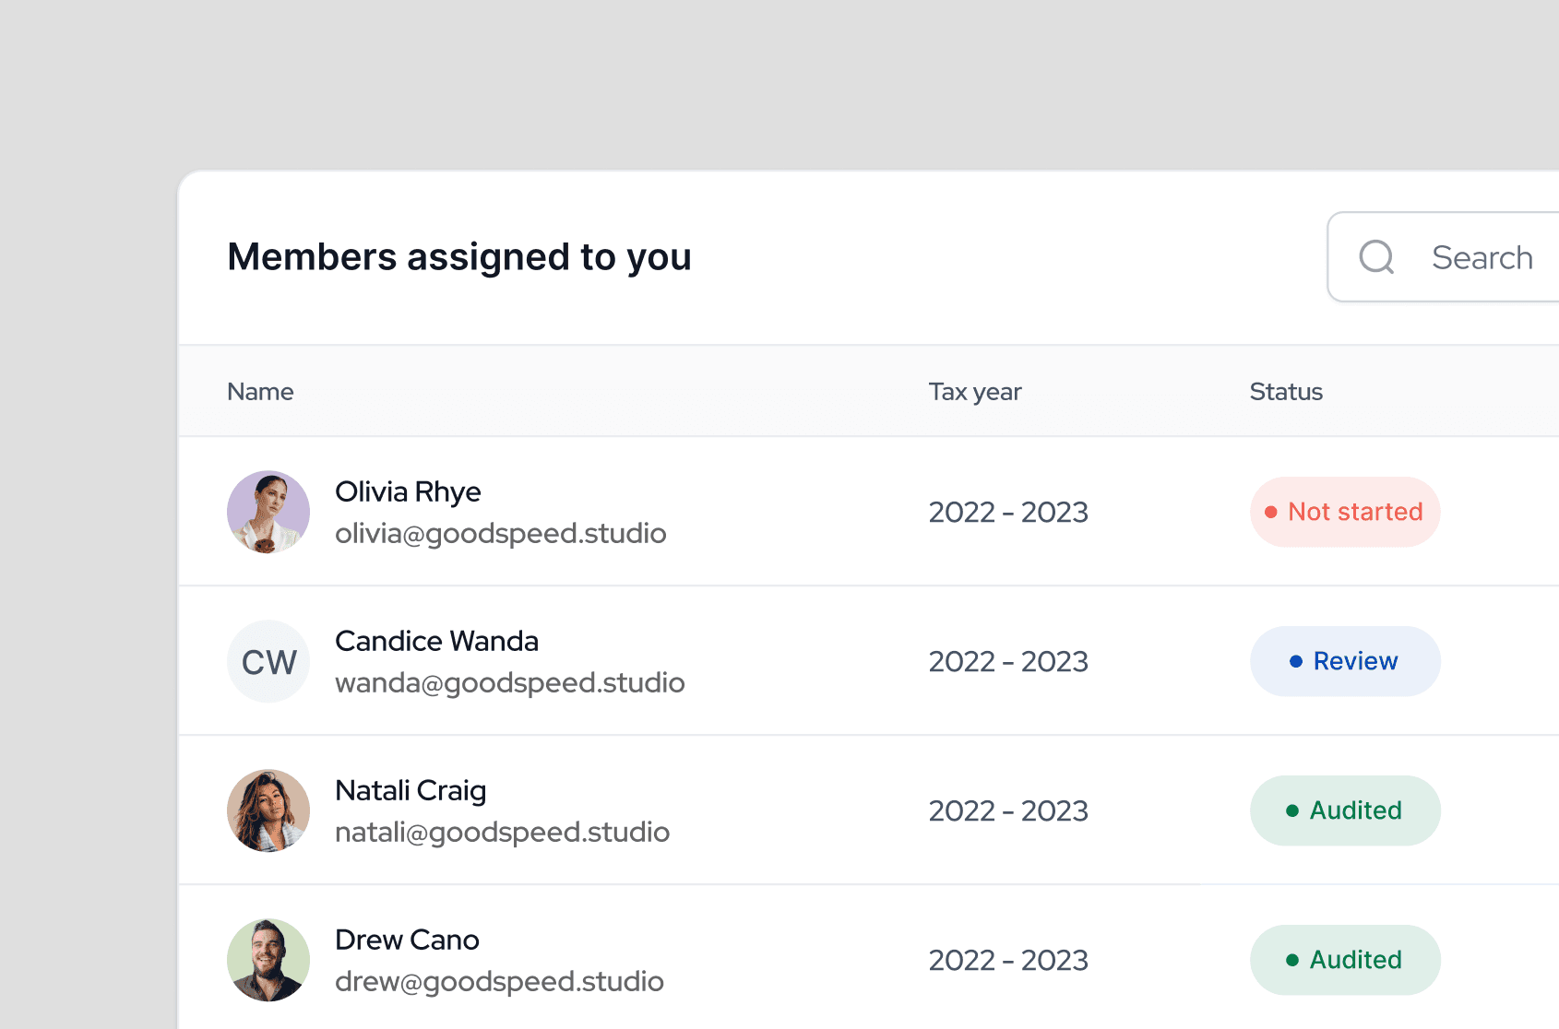This screenshot has height=1029, width=1559.
Task: Click Natali Craig's Audited badge
Action: (x=1344, y=810)
